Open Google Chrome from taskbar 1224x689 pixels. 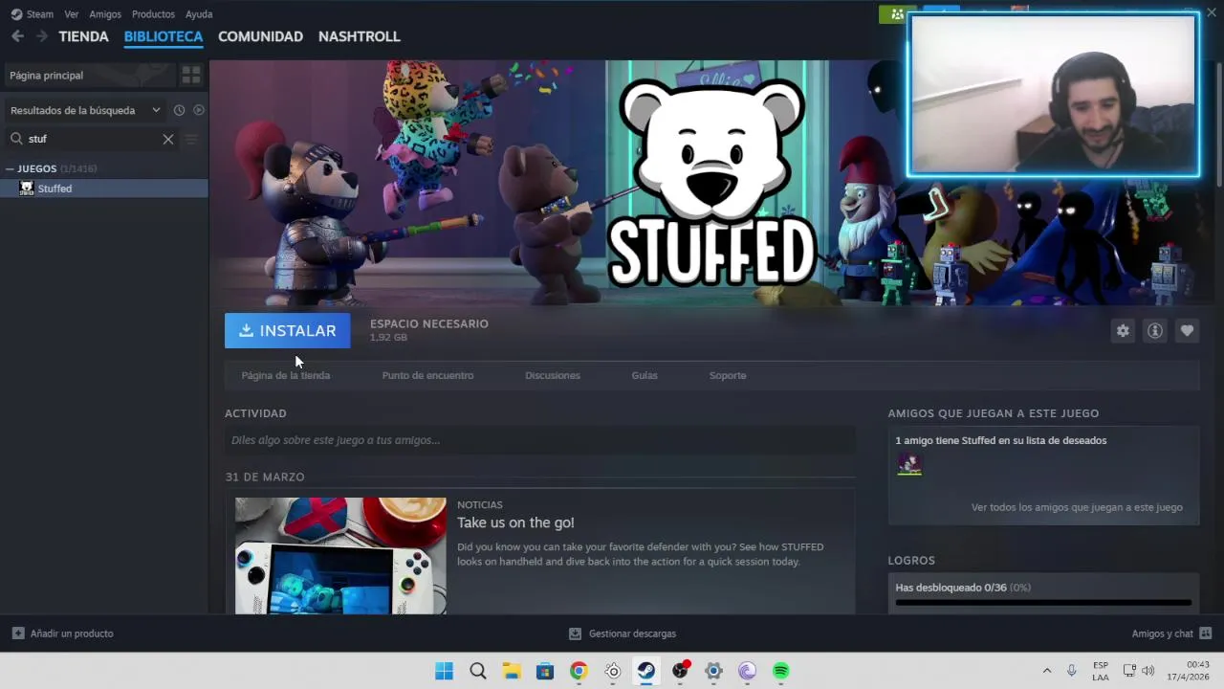pos(579,671)
